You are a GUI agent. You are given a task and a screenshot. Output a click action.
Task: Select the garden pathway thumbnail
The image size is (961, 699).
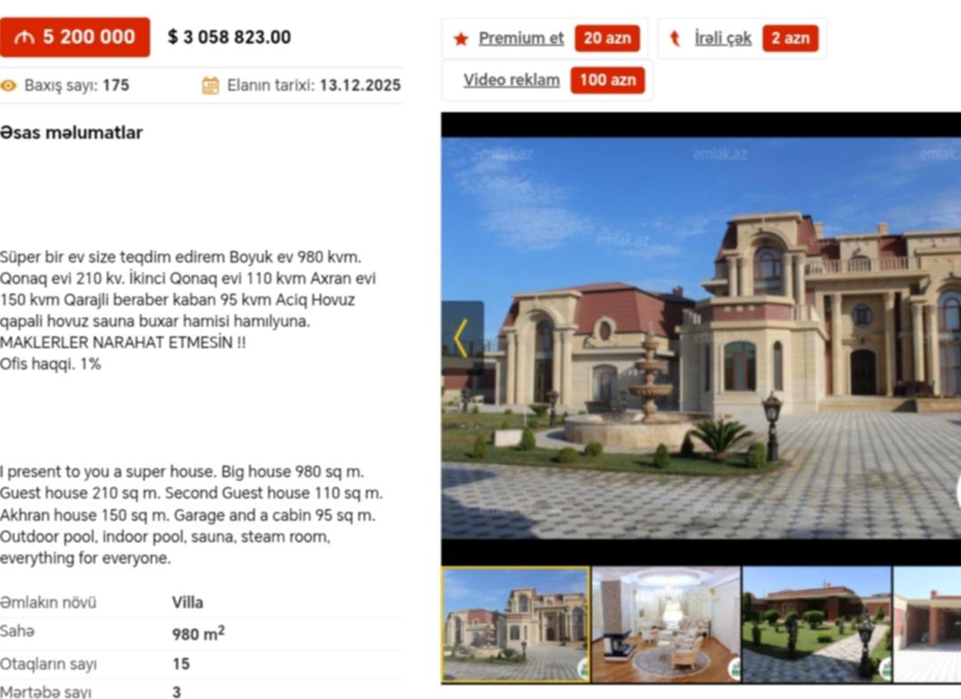tap(817, 624)
